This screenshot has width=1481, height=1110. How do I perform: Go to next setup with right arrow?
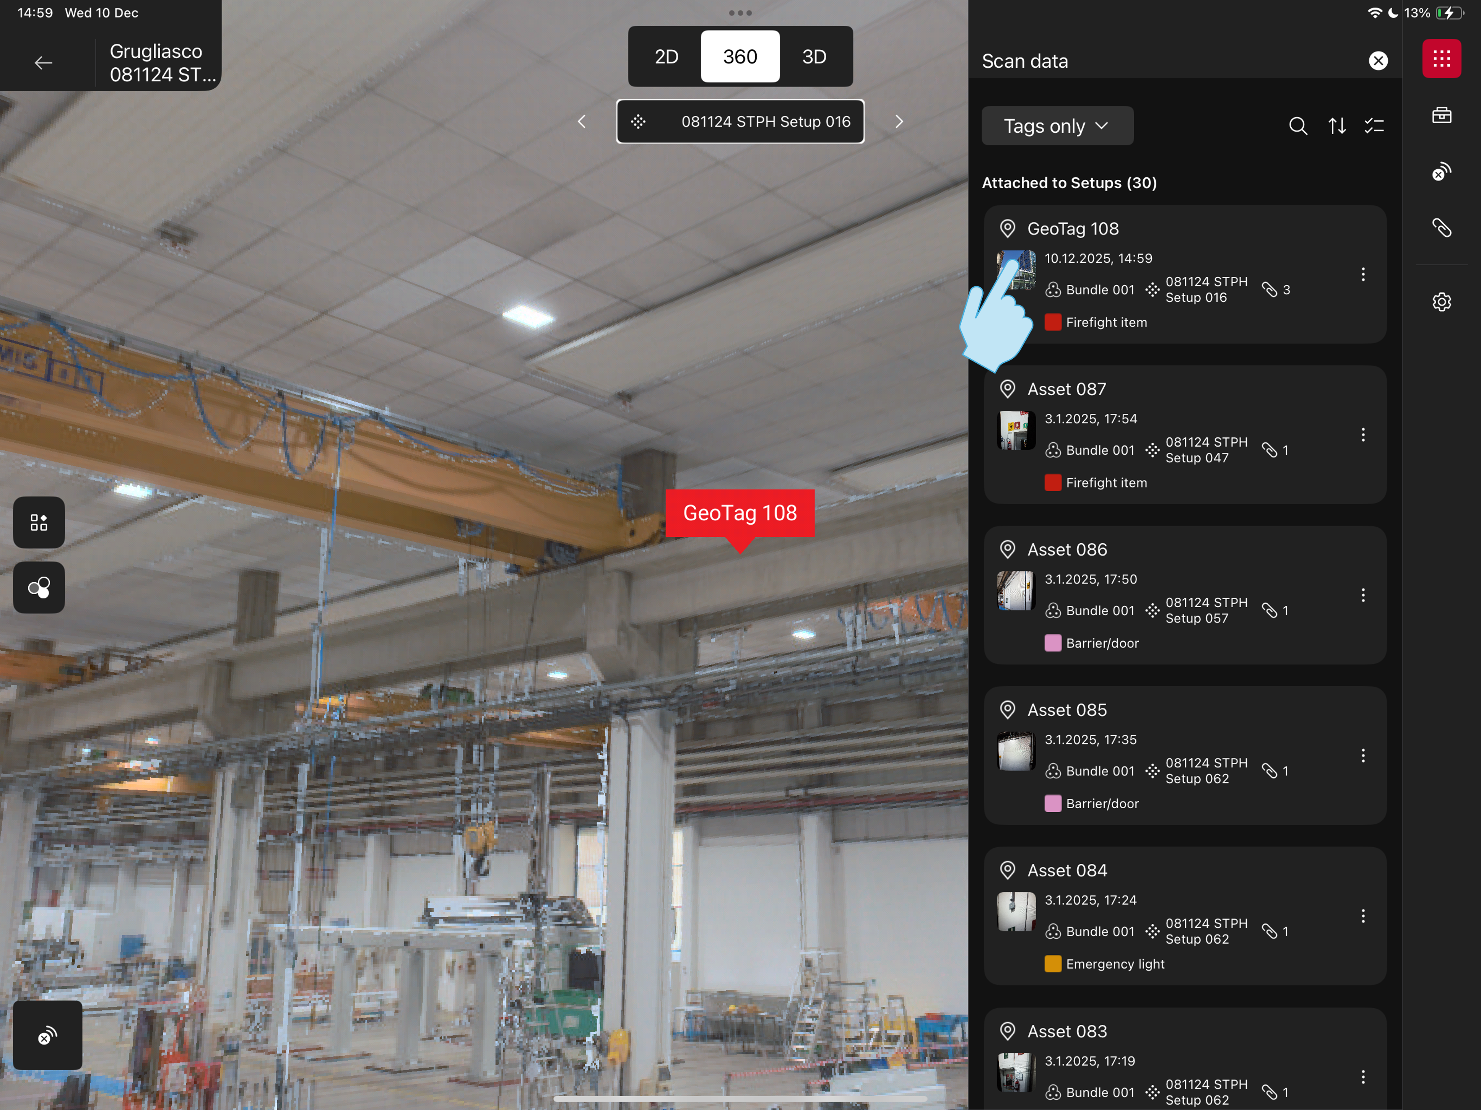click(x=898, y=122)
